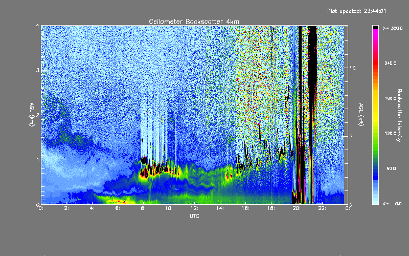Viewport: 409px width, 256px height.
Task: Click the '16:' UTC tick label
Action: (246, 208)
